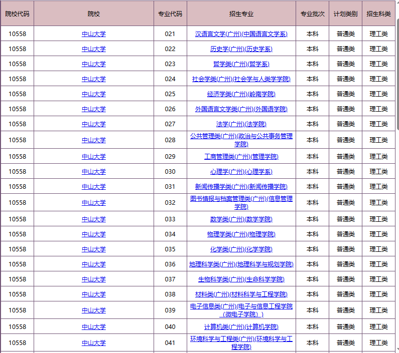399x353 pixels.
Task: Click the 专业批次 column header
Action: click(x=313, y=14)
